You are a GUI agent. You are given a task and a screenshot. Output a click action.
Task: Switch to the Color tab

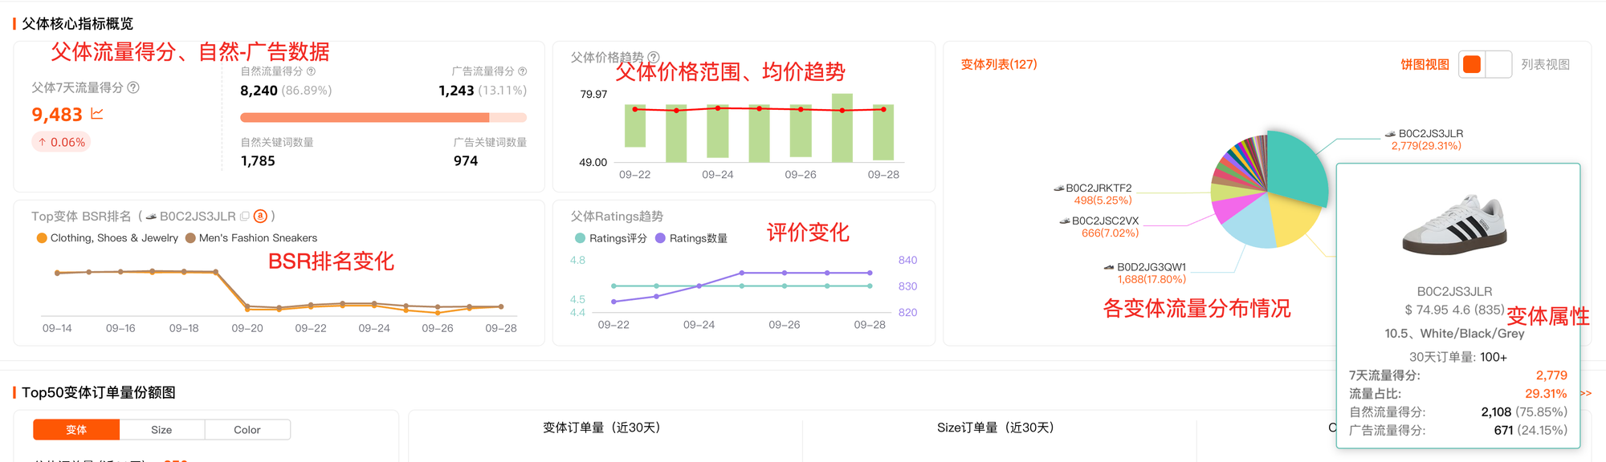[247, 430]
